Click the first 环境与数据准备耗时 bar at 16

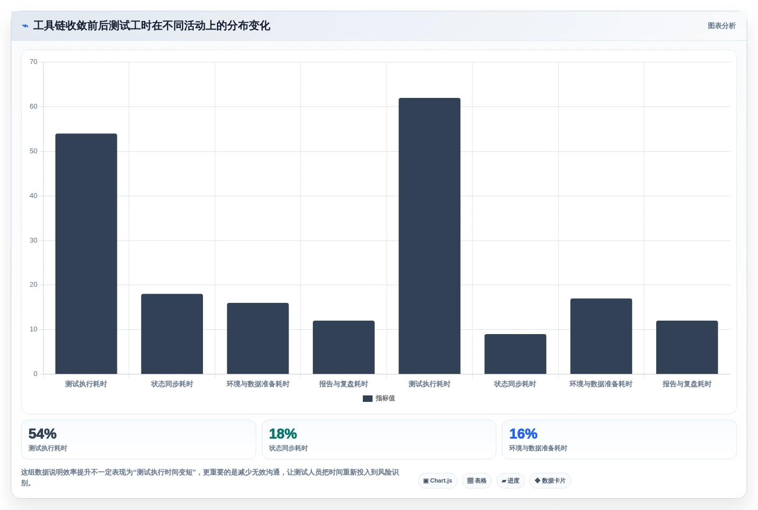[x=258, y=338]
